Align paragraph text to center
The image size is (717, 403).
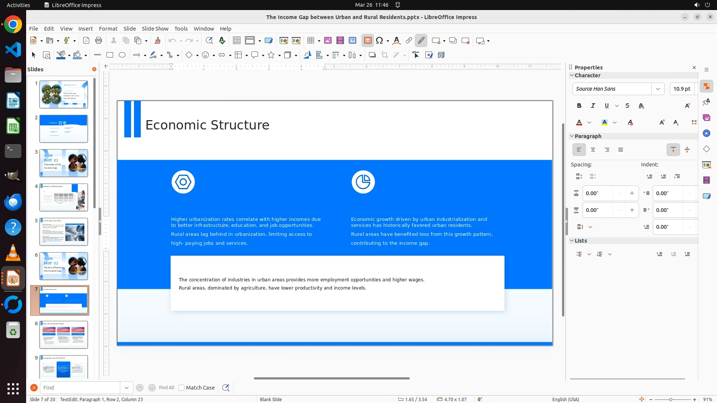(593, 150)
